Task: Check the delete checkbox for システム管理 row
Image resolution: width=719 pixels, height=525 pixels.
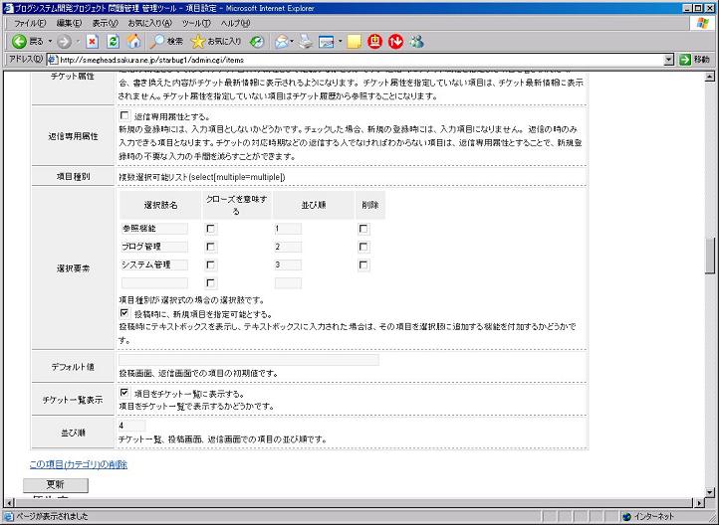Action: click(x=363, y=264)
